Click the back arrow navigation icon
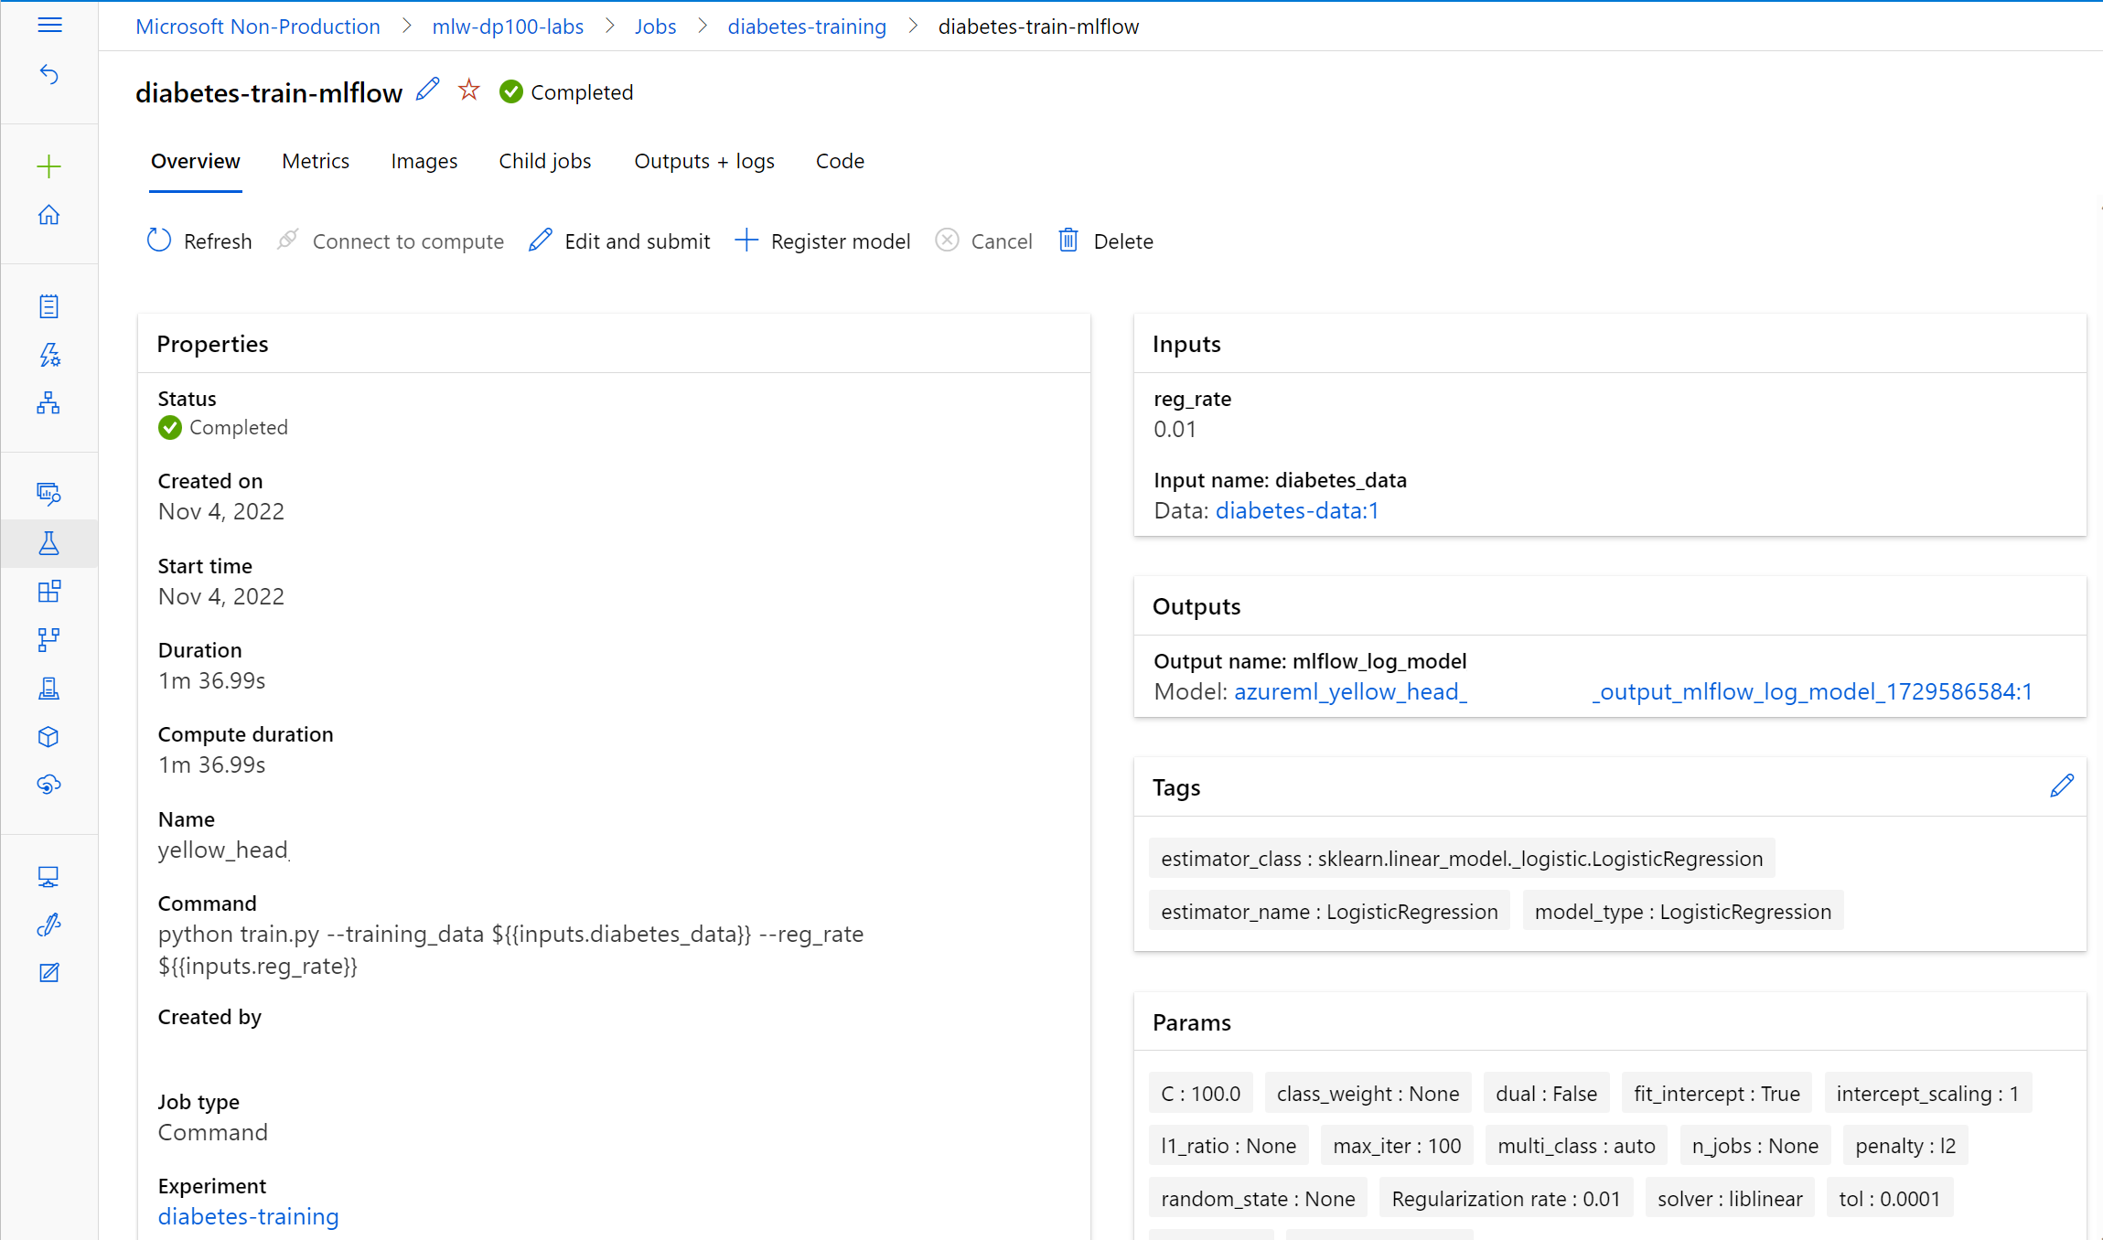2103x1240 pixels. tap(50, 75)
